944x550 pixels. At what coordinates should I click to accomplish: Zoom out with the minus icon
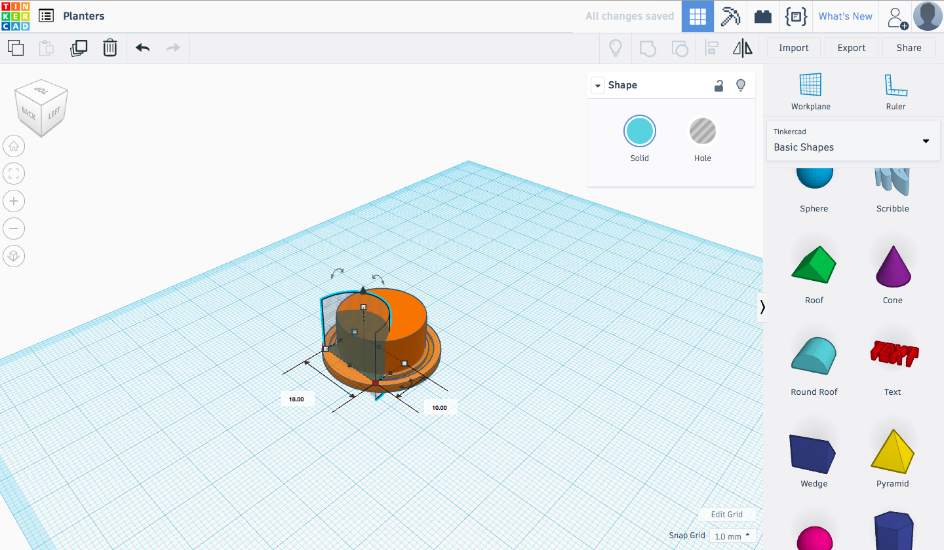(14, 229)
